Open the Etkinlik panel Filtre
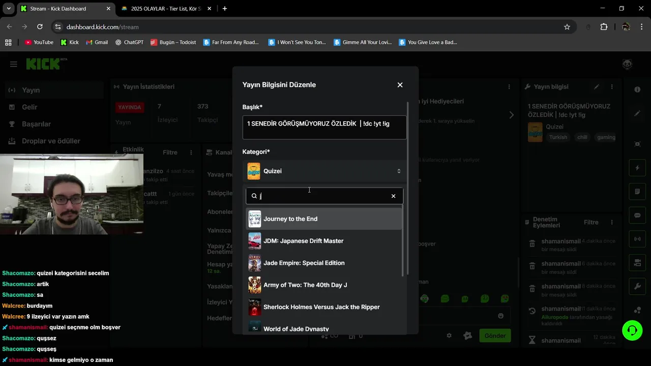651x366 pixels. coord(170,152)
